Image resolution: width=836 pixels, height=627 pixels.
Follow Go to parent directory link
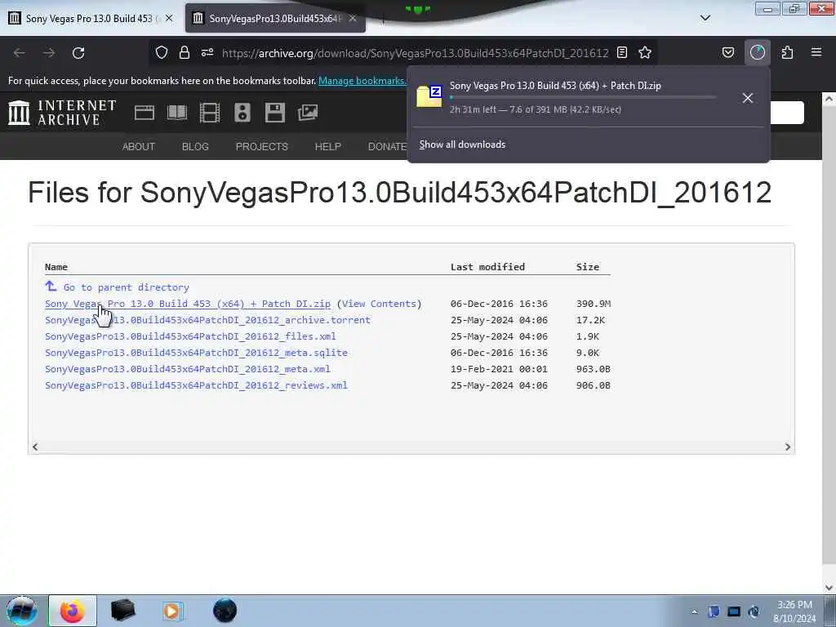click(127, 287)
